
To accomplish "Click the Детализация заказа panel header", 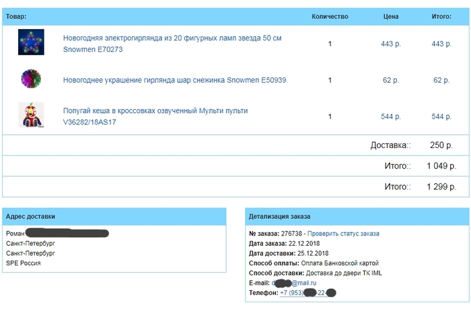I will click(x=279, y=217).
